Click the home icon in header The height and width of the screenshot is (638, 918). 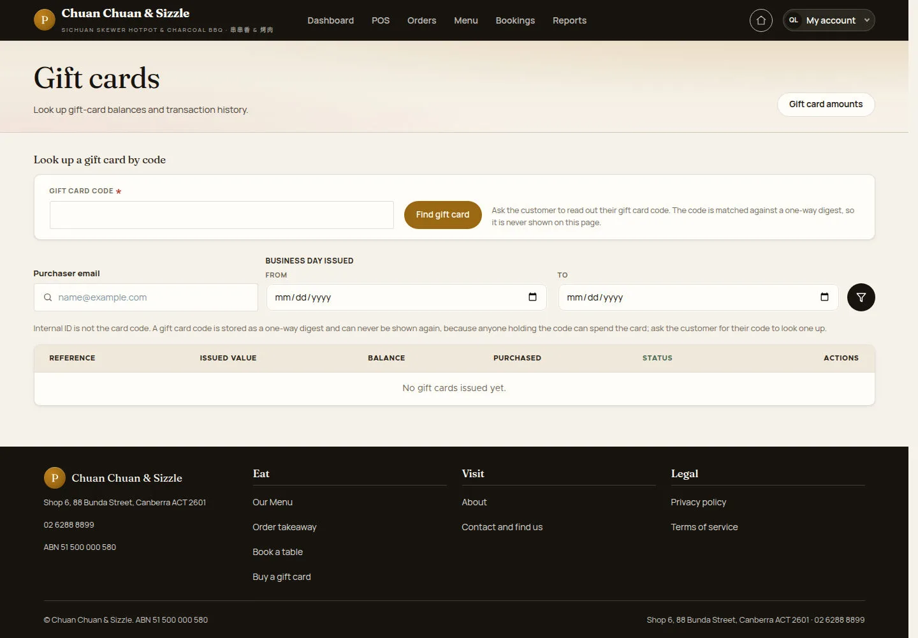[761, 20]
